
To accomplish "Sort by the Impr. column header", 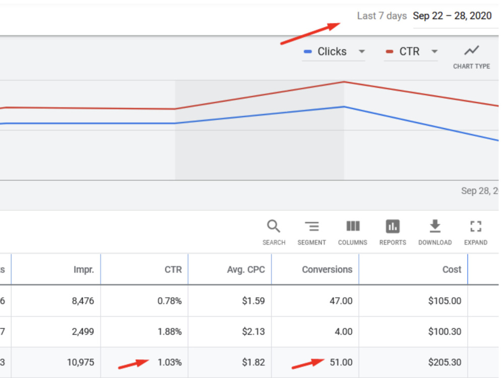I will click(84, 269).
